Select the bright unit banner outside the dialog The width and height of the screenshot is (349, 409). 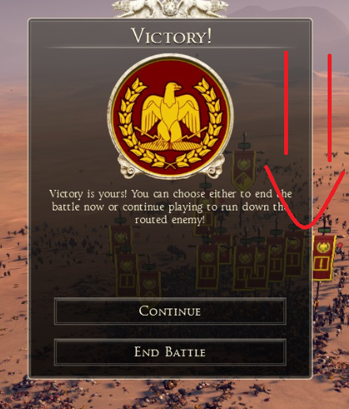(x=324, y=258)
